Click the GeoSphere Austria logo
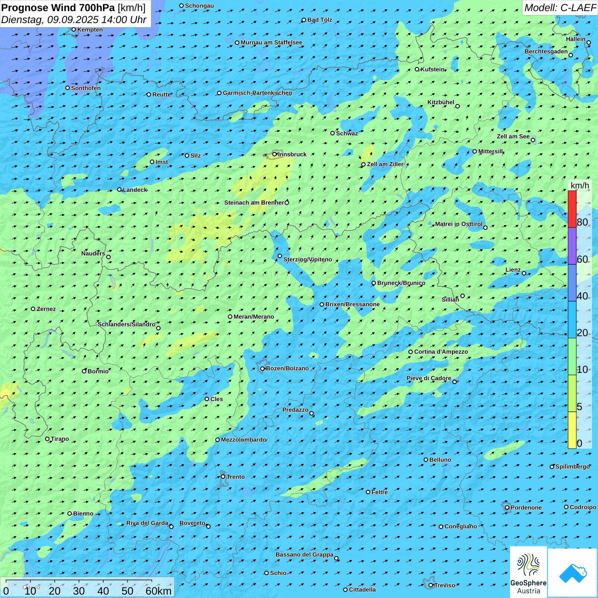The height and width of the screenshot is (598, 598). tap(529, 572)
